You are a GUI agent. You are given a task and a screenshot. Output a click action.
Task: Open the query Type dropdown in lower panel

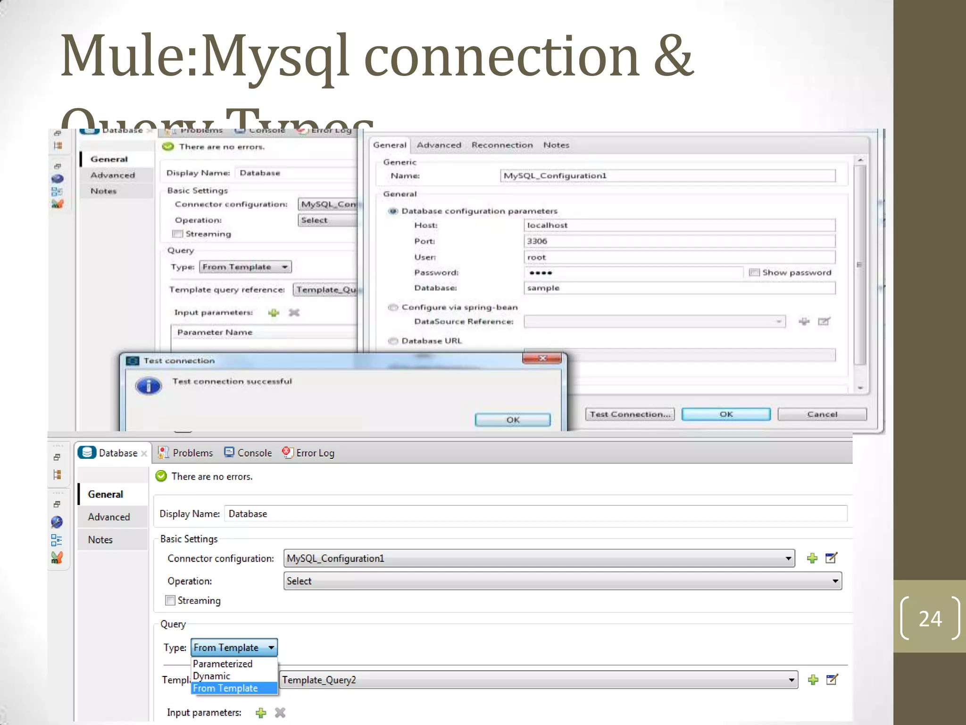271,648
